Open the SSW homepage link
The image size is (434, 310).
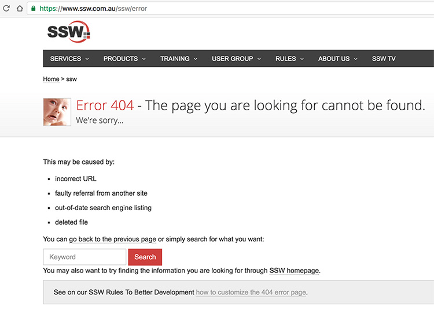tap(294, 270)
